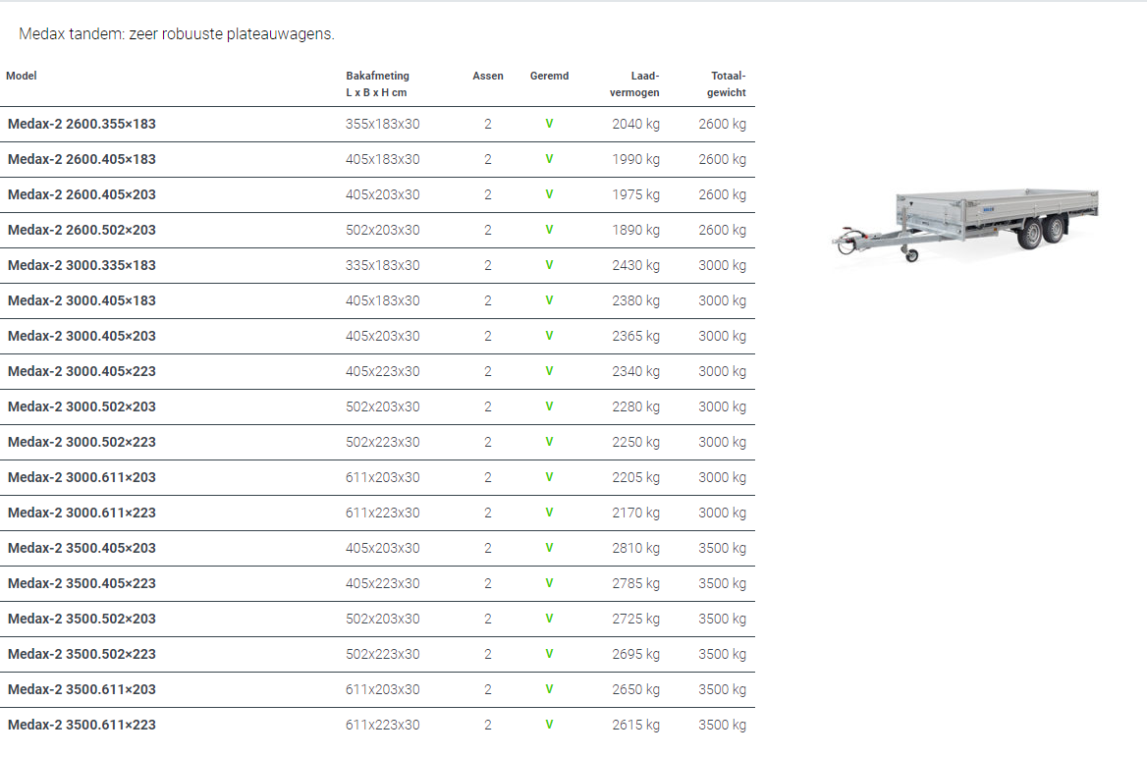The height and width of the screenshot is (757, 1147).
Task: Click the Geremd column header
Action: point(549,76)
